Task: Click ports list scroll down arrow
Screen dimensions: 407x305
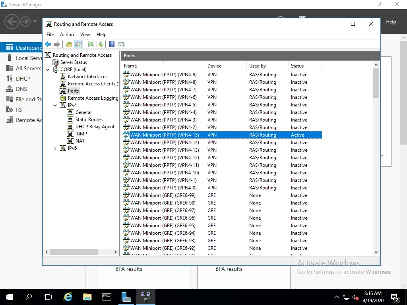Action: coord(376,252)
